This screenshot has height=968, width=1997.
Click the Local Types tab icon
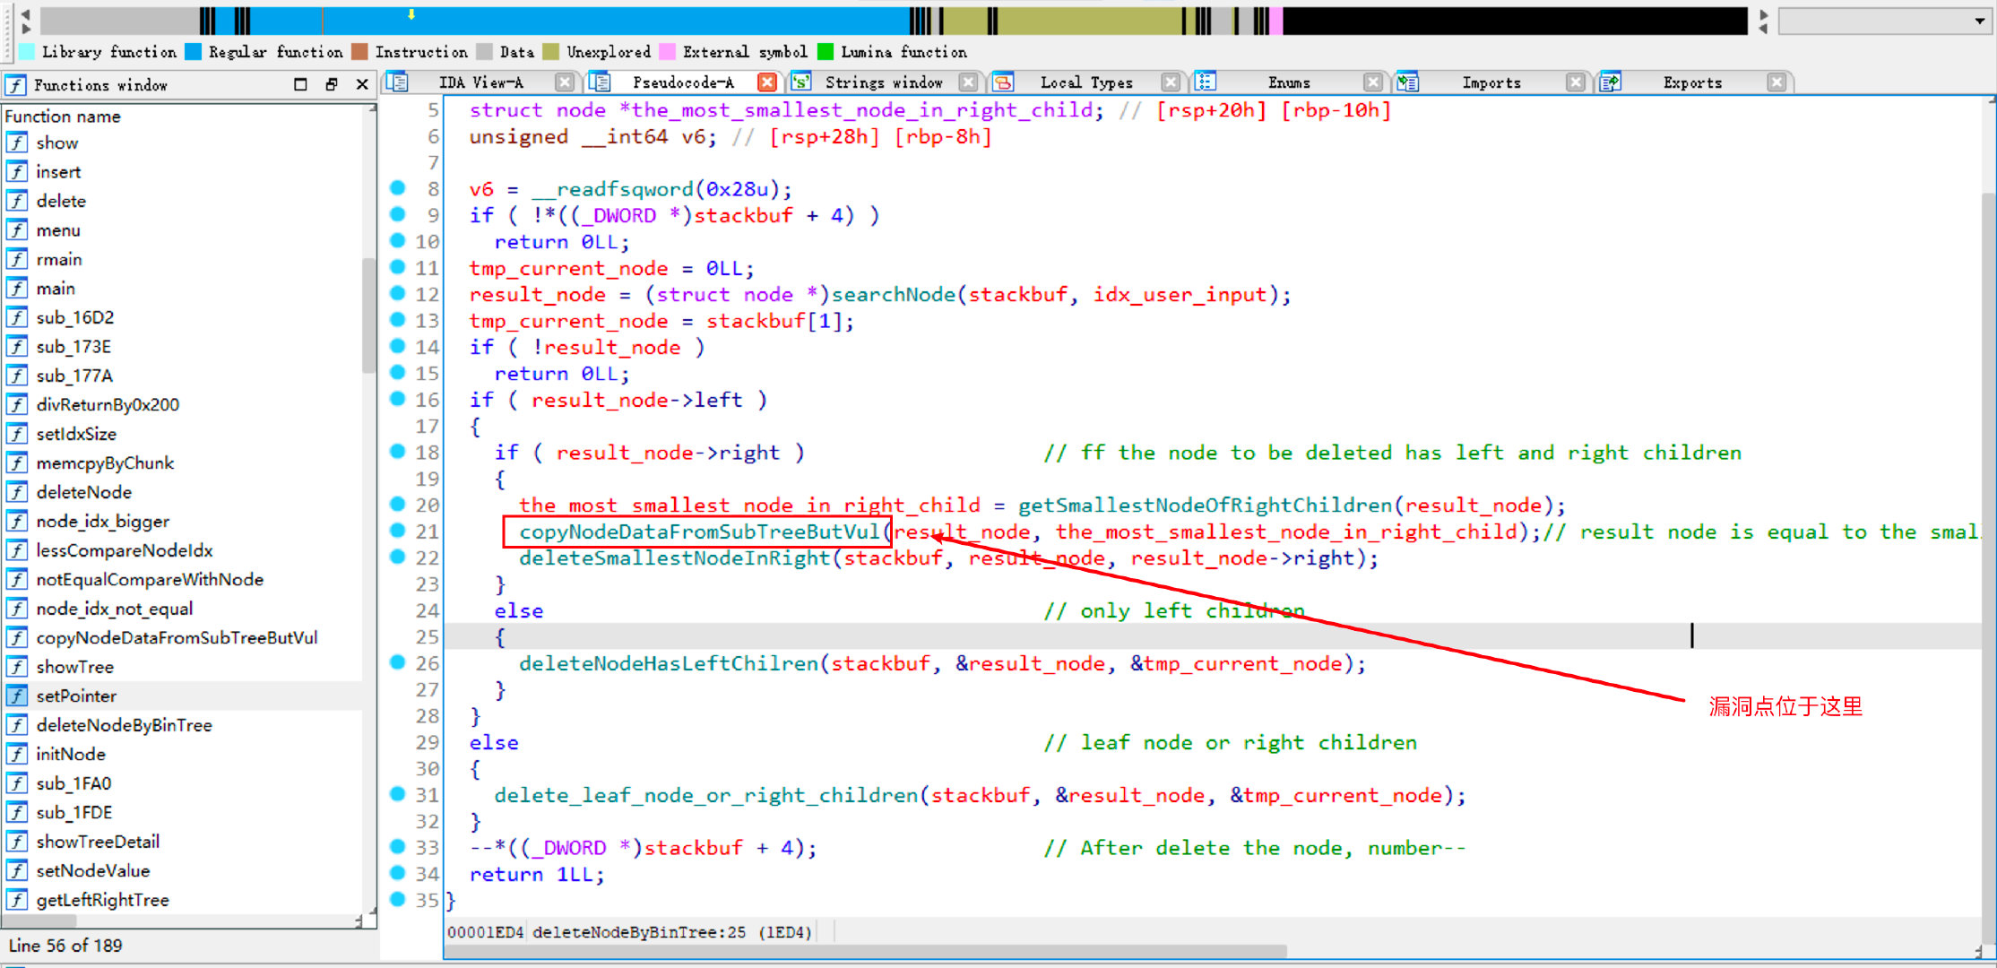pos(1004,82)
